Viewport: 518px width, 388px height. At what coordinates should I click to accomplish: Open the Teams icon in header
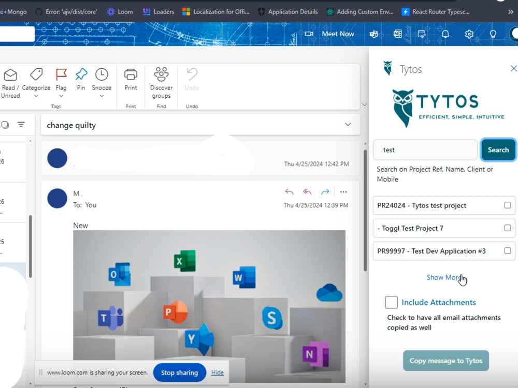pyautogui.click(x=374, y=34)
